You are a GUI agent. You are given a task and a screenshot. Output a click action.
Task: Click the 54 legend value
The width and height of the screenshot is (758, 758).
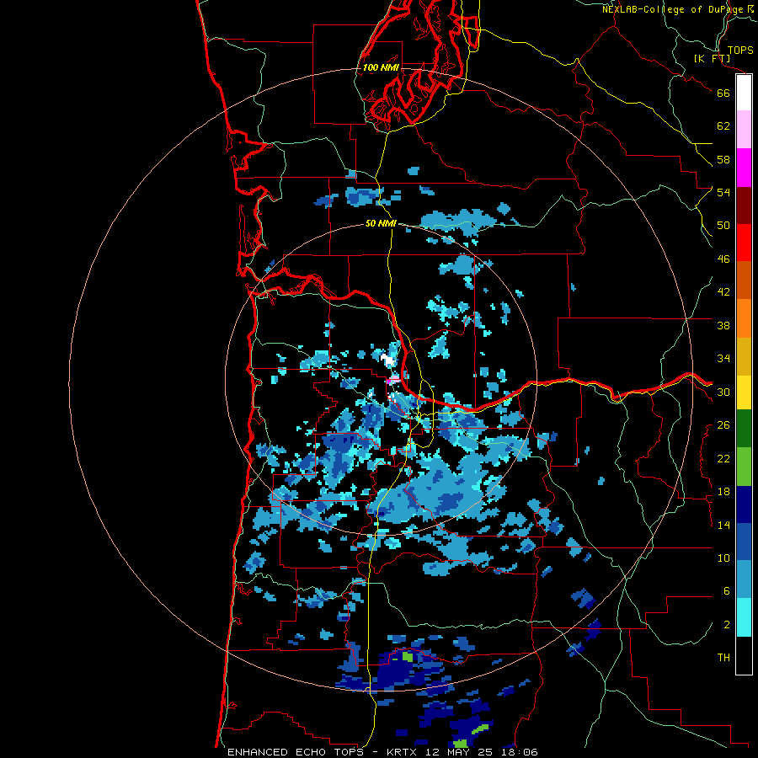pyautogui.click(x=723, y=192)
